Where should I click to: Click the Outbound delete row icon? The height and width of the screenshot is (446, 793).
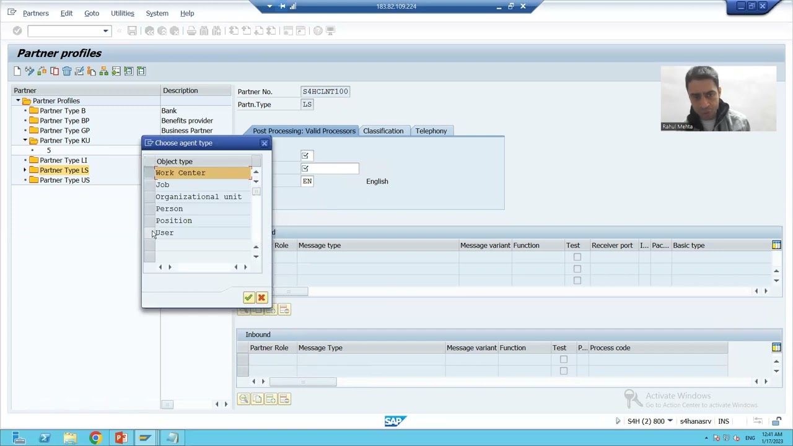pyautogui.click(x=284, y=309)
